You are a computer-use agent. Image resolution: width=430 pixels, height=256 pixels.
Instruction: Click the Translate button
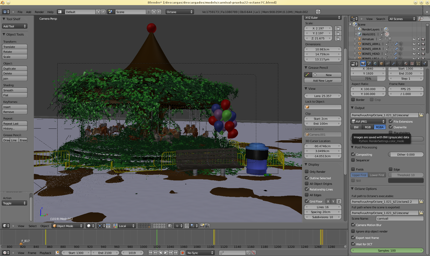coord(15,47)
